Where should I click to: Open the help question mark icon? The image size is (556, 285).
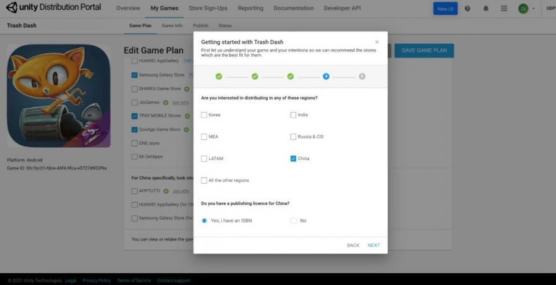tap(468, 9)
